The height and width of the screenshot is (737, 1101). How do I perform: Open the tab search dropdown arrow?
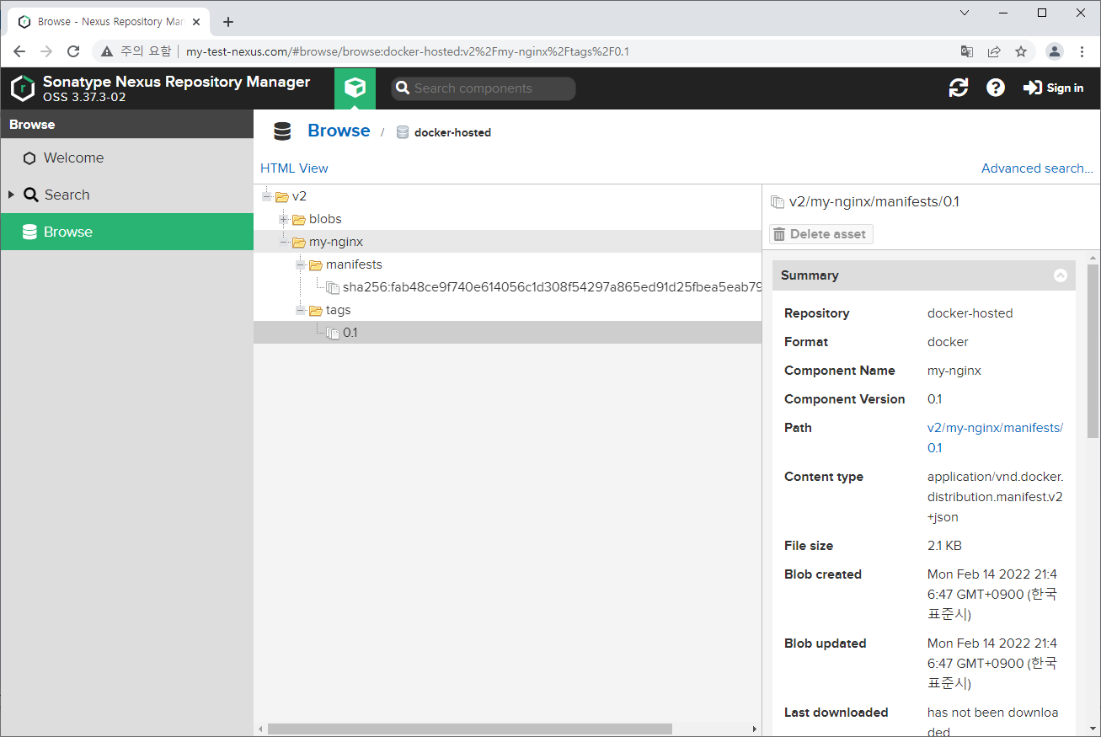965,13
